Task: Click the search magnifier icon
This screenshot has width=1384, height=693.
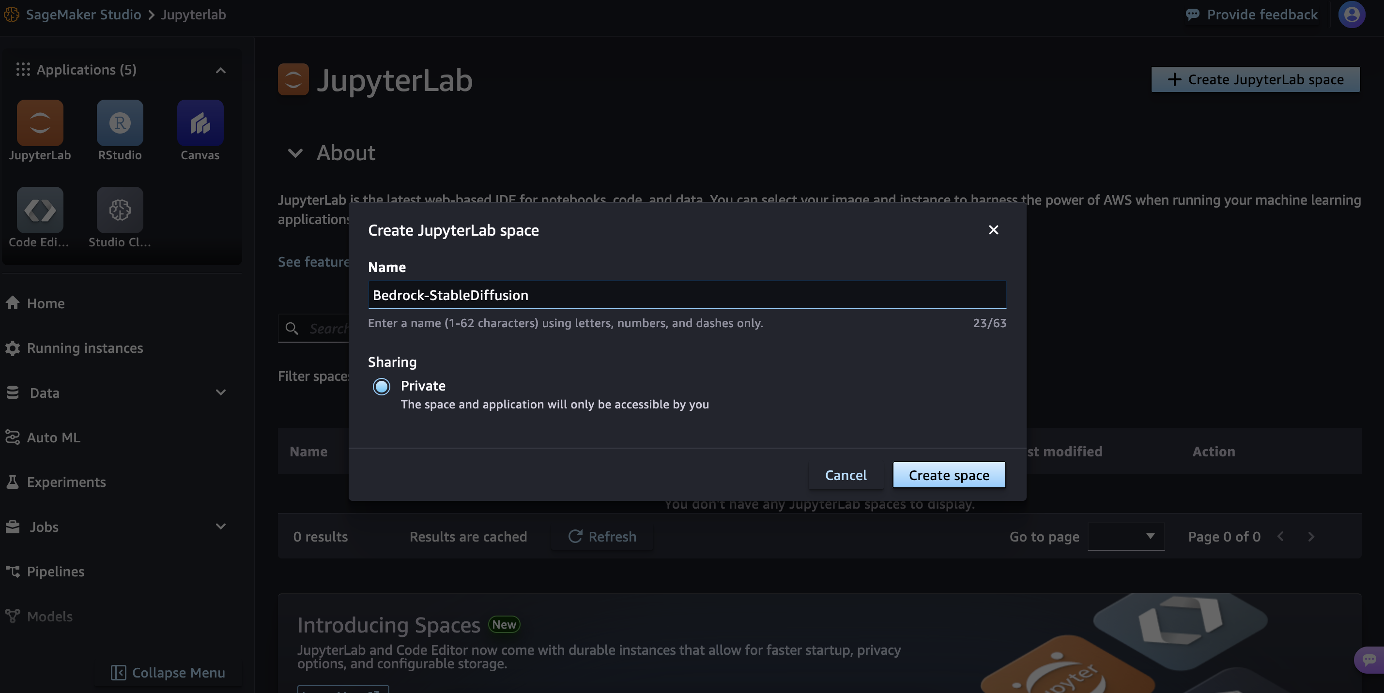Action: [292, 328]
